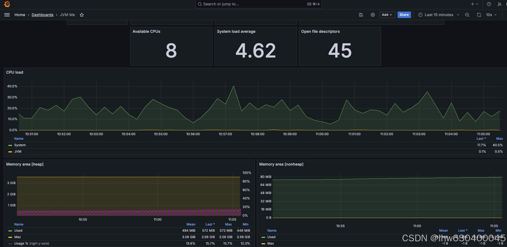Image resolution: width=507 pixels, height=247 pixels.
Task: Expand the 10s refresh interval dropdown
Action: point(491,15)
